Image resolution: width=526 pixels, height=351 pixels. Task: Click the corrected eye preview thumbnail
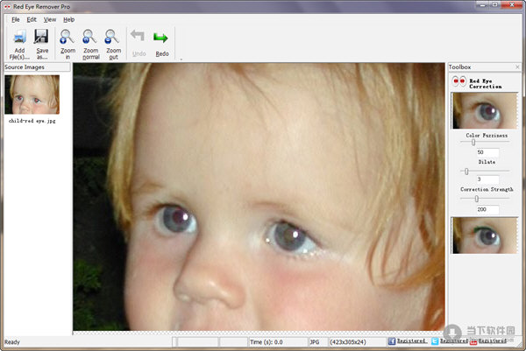(x=485, y=235)
